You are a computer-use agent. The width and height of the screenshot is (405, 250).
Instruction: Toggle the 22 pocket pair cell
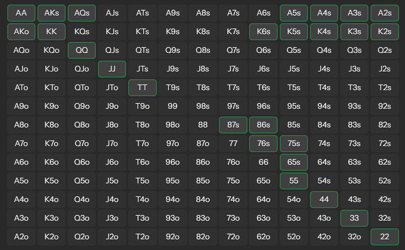tap(385, 237)
